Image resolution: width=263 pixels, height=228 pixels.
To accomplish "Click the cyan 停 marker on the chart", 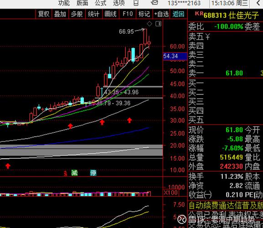I will pyautogui.click(x=93, y=173).
